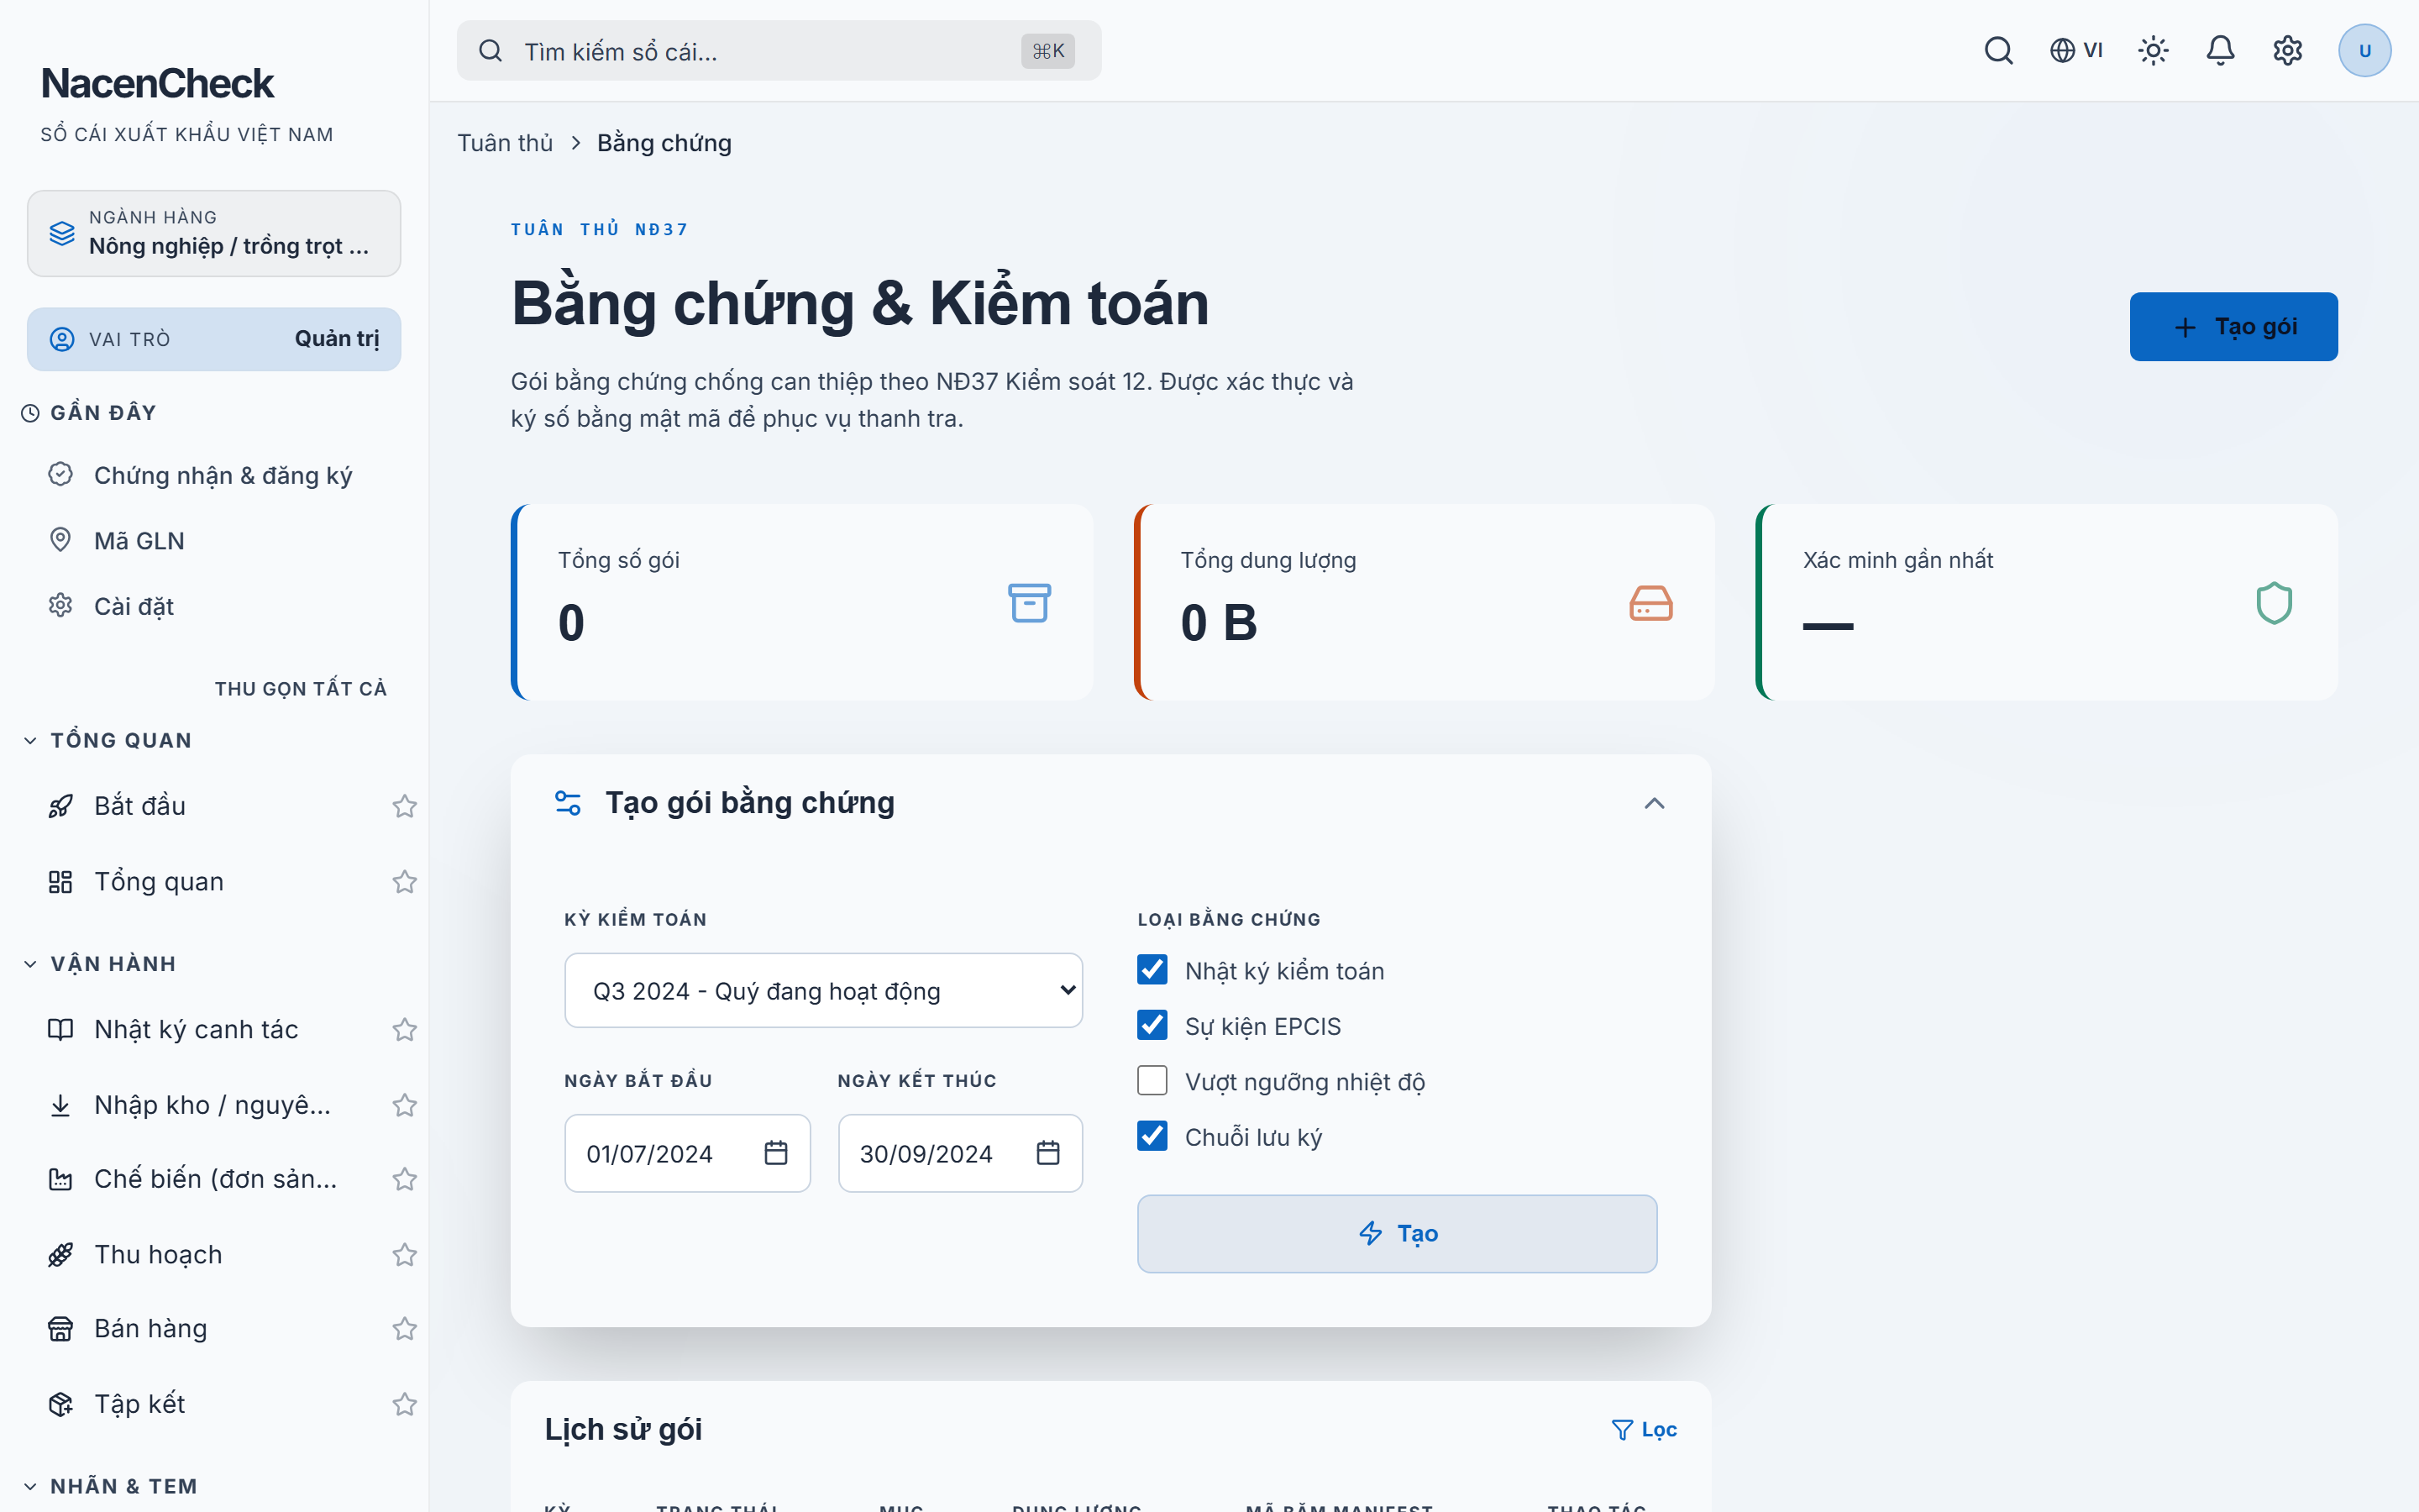Viewport: 2419px width, 1512px height.
Task: Click the Tạo generate button
Action: 1397,1234
